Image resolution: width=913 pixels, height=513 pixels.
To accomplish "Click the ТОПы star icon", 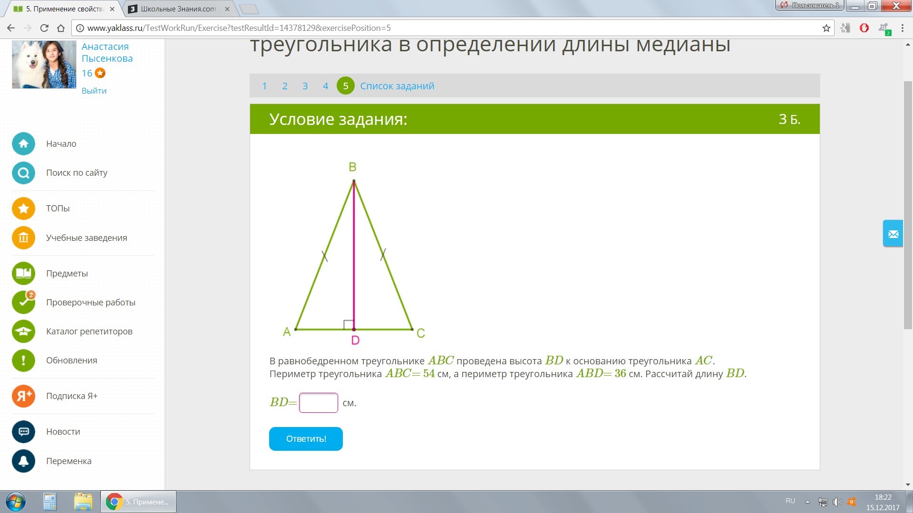I will (23, 209).
